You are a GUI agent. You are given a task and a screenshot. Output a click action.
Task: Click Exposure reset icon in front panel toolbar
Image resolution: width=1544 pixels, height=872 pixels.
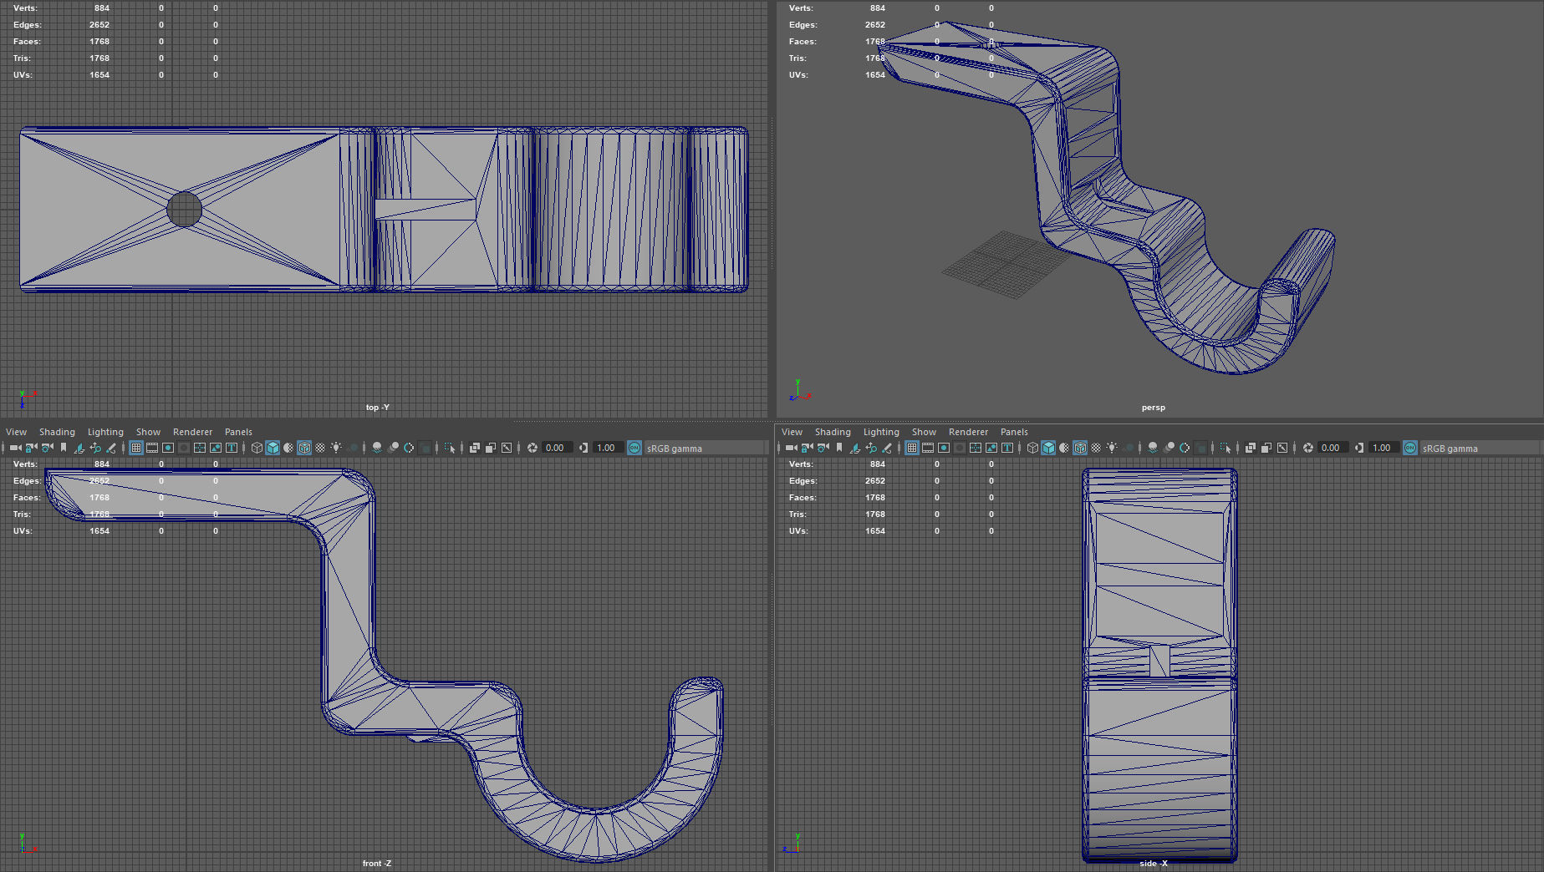(x=533, y=448)
